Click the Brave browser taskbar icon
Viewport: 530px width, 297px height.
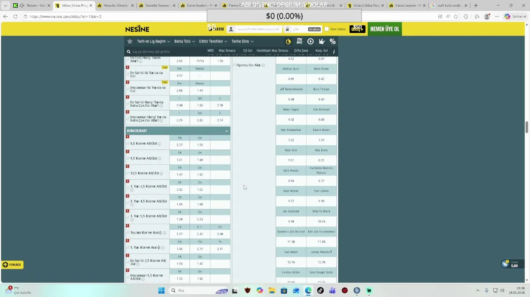point(247,290)
